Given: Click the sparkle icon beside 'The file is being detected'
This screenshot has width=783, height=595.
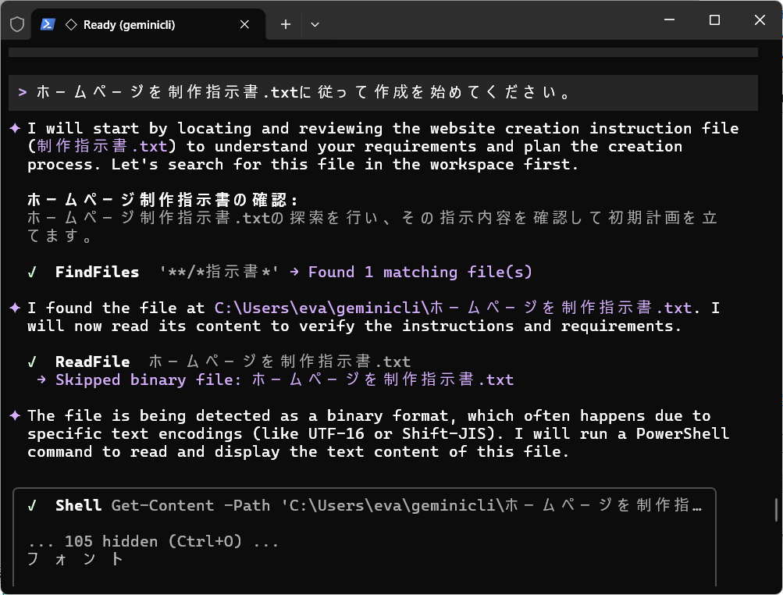Looking at the screenshot, I should 15,415.
